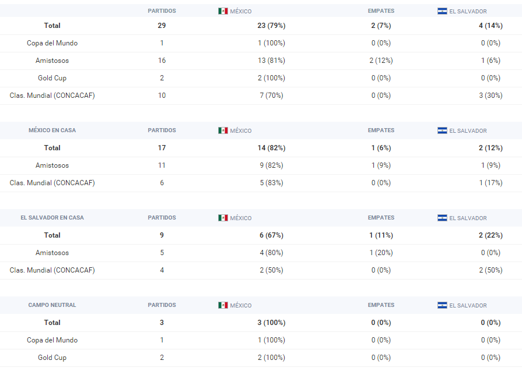Open the 4 Clas. Mundial matches under El Salvador en casa
Screen dimensions: 522x371
(162, 270)
